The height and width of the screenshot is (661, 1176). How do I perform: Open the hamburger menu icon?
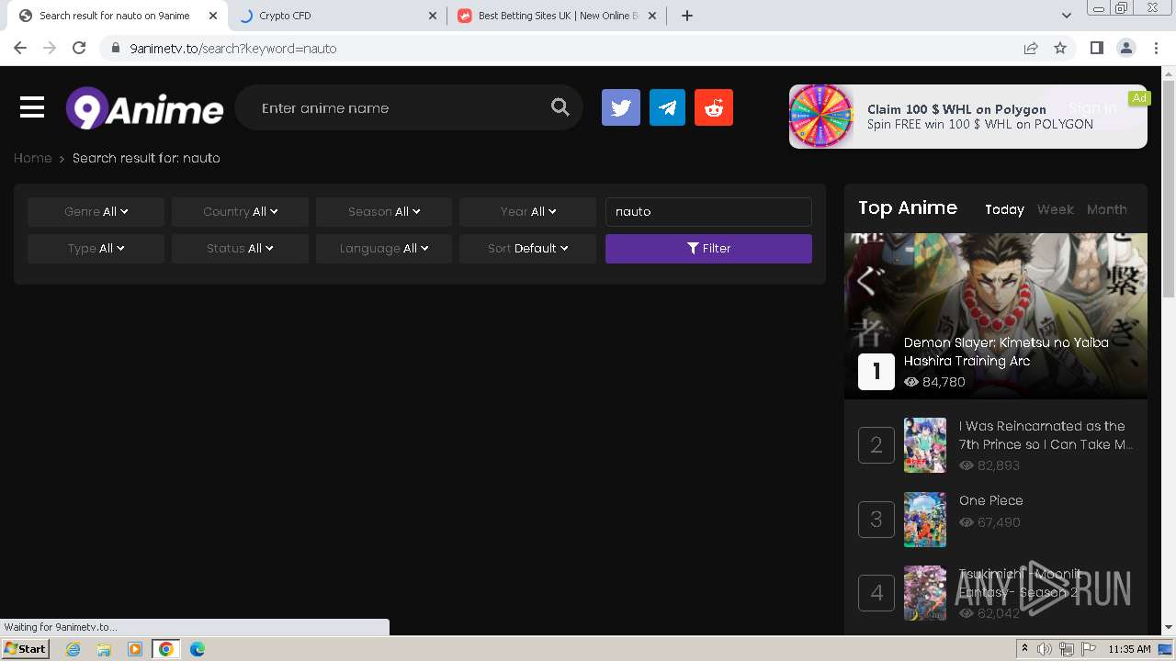32,107
